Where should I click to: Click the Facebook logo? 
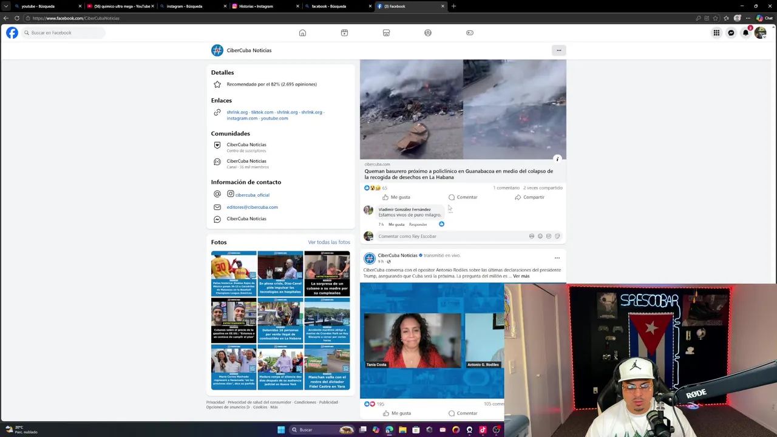12,33
